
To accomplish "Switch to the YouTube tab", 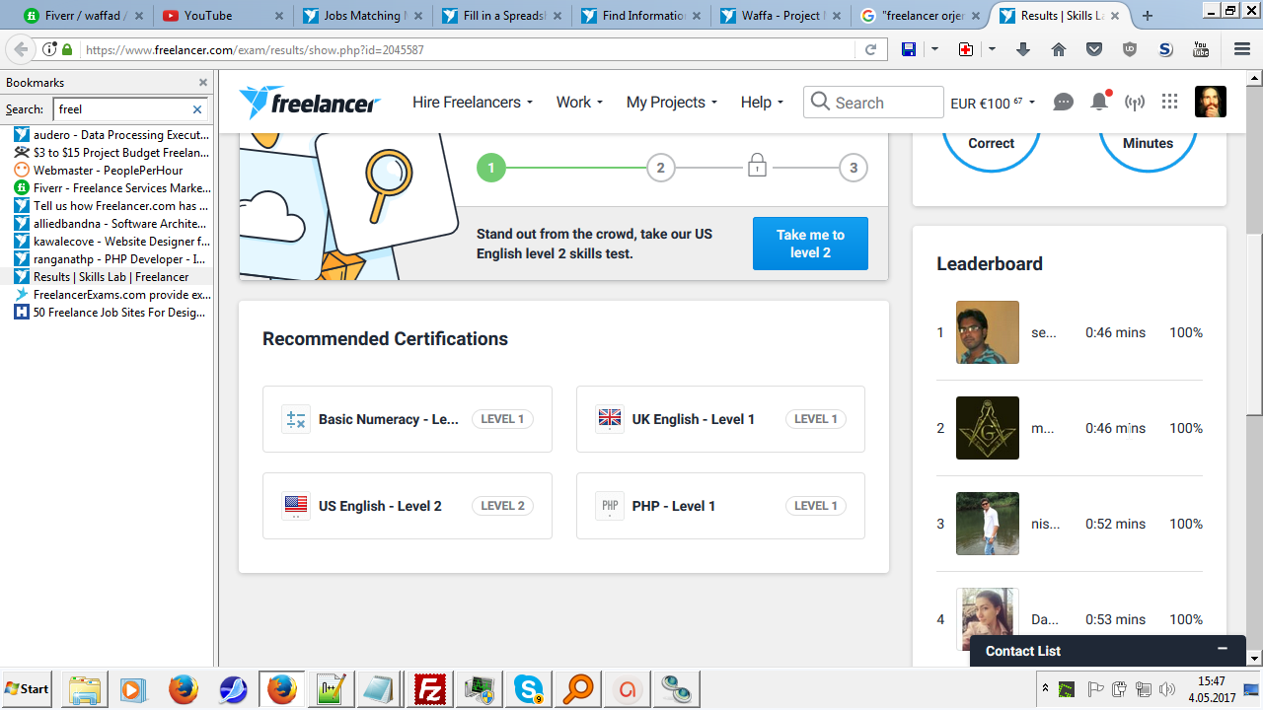I will [x=223, y=16].
